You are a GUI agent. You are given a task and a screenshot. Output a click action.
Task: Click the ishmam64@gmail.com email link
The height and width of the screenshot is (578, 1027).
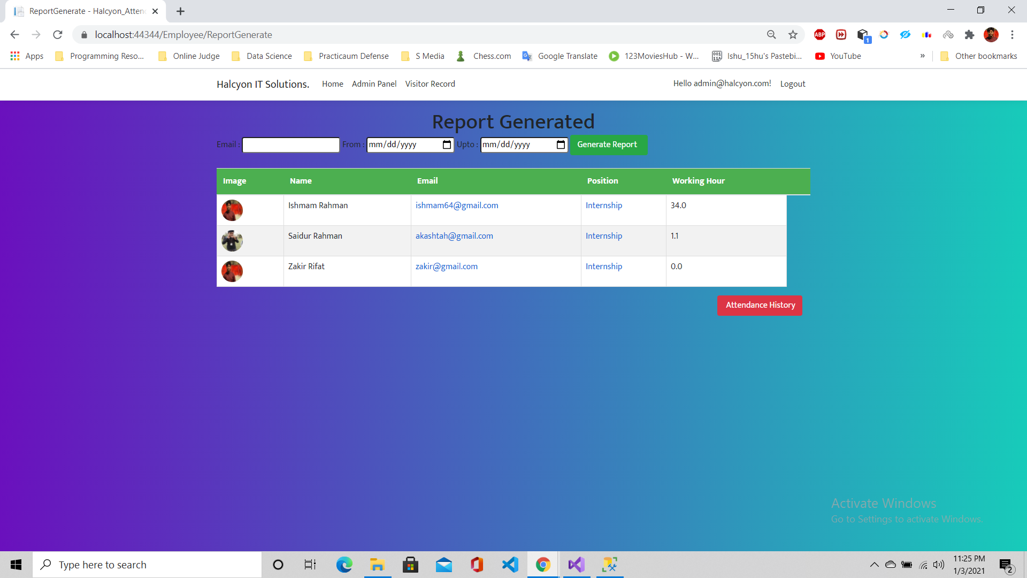456,206
